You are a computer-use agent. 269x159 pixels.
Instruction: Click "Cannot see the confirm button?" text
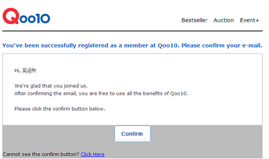tap(41, 154)
